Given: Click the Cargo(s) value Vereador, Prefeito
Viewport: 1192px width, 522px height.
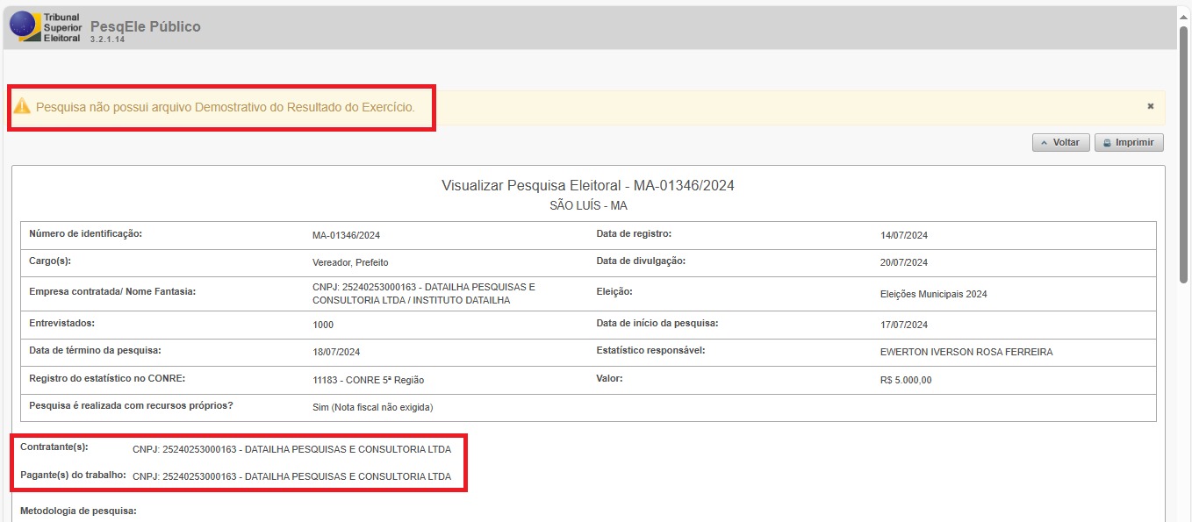Looking at the screenshot, I should [x=350, y=262].
